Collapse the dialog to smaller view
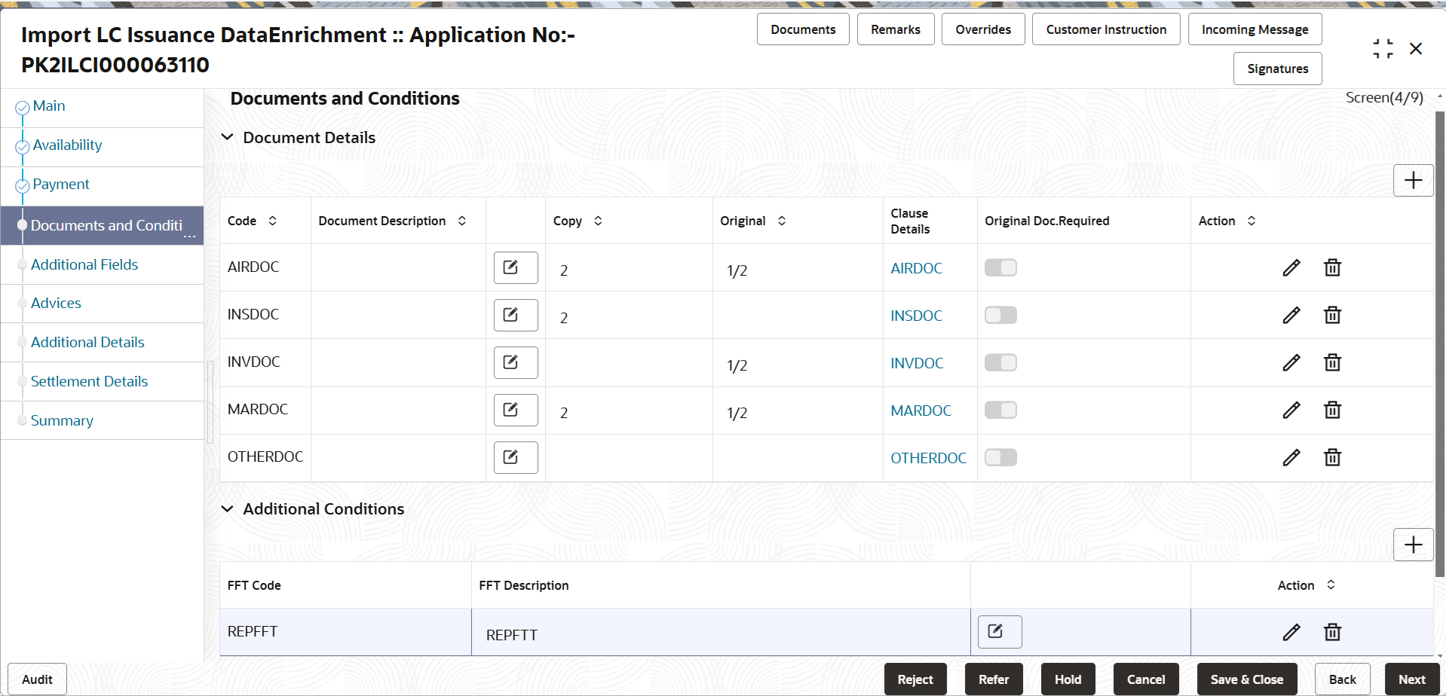This screenshot has height=696, width=1446. [1383, 49]
